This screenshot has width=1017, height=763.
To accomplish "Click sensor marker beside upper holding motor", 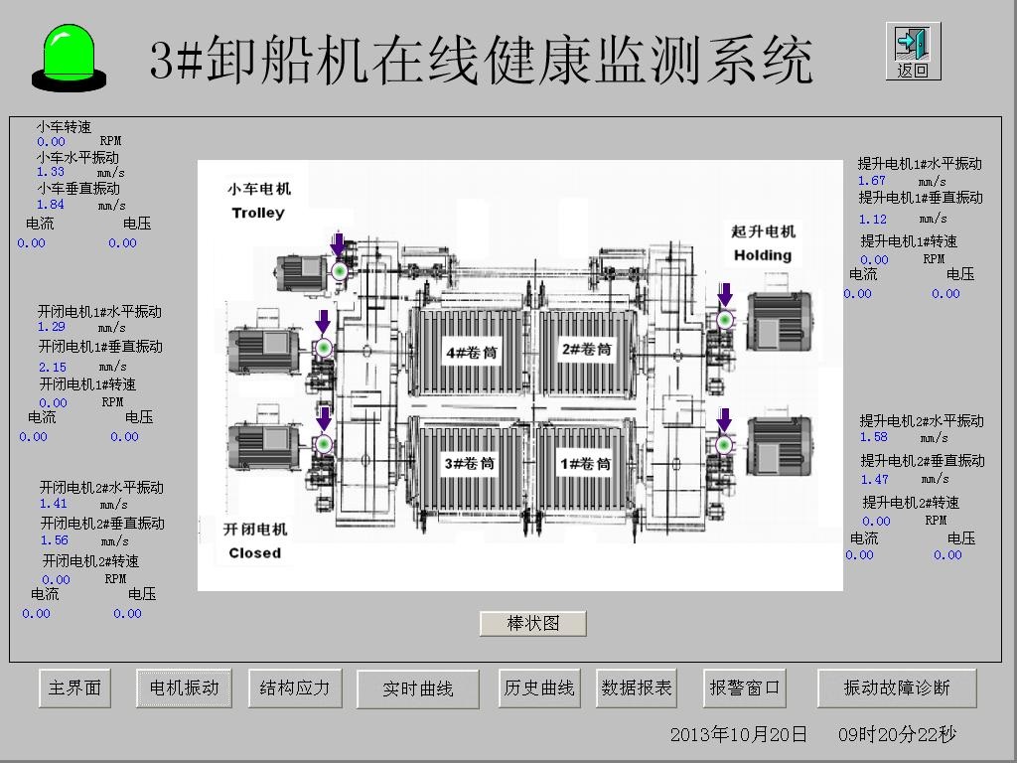I will click(724, 319).
